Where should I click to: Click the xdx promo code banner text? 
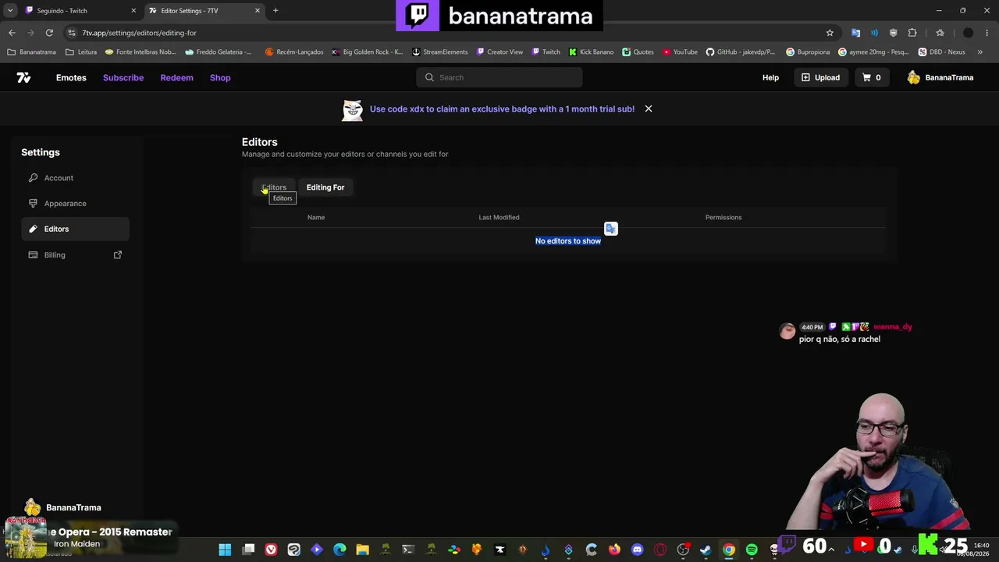coord(502,109)
